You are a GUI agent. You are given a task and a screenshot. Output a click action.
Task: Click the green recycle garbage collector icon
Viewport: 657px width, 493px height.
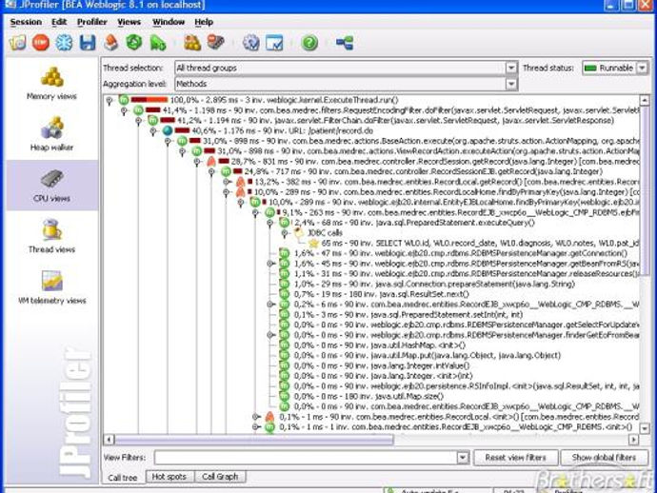pos(134,42)
